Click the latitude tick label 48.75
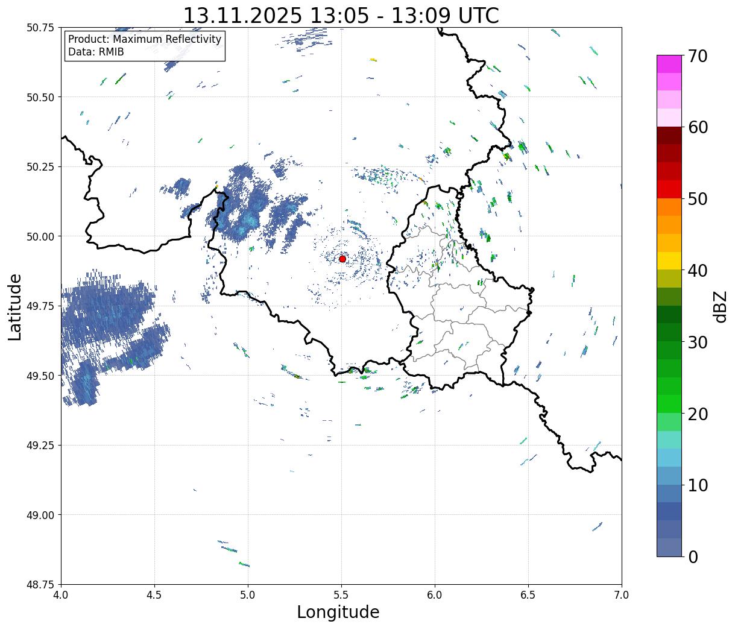Screen dimensions: 735x627 [40, 584]
